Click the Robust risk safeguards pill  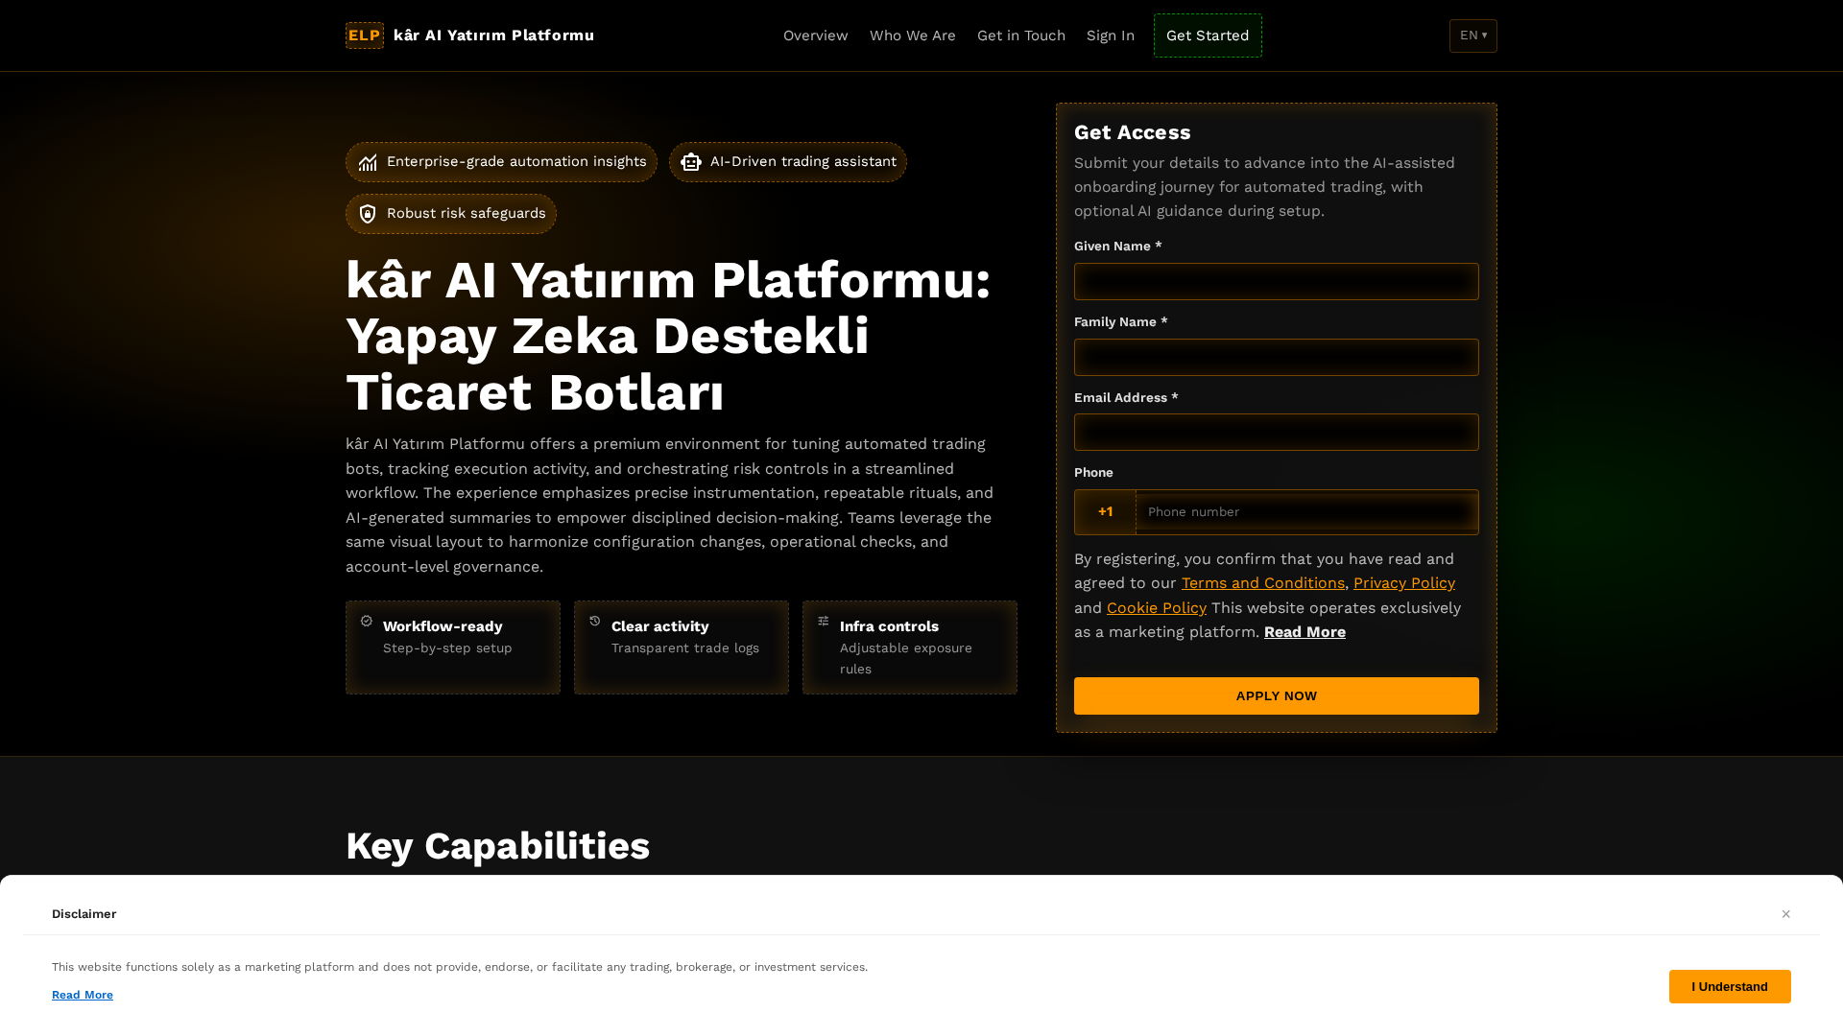point(451,214)
